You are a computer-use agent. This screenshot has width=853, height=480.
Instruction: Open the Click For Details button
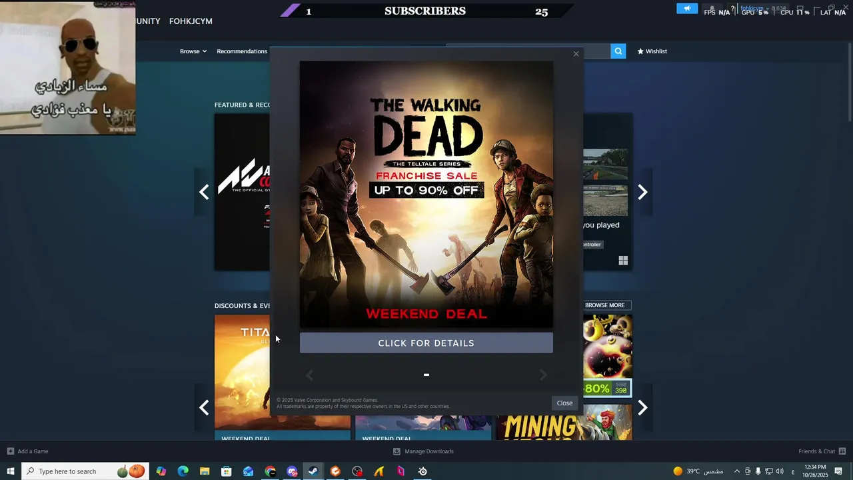426,343
